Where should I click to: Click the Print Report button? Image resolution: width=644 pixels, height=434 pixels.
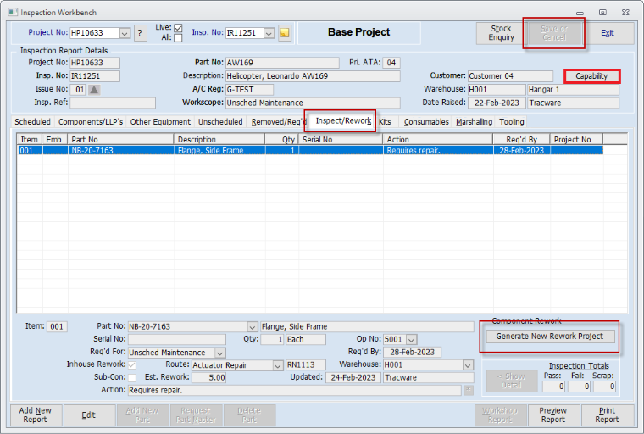tap(607, 415)
